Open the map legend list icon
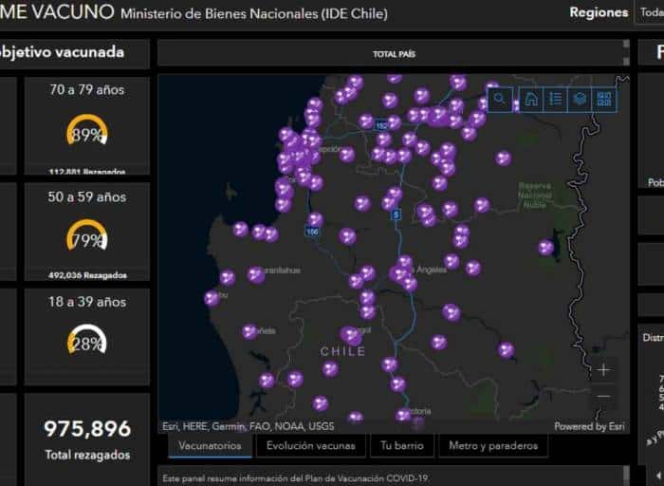The image size is (664, 486). coord(556,98)
